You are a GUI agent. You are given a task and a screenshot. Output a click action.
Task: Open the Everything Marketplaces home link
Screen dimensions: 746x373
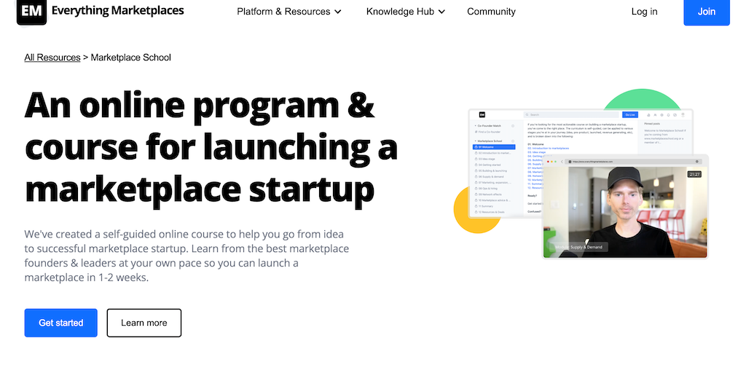(x=117, y=10)
